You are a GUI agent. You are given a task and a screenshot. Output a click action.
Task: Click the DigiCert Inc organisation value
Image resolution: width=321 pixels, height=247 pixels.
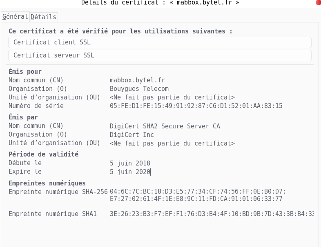132,135
